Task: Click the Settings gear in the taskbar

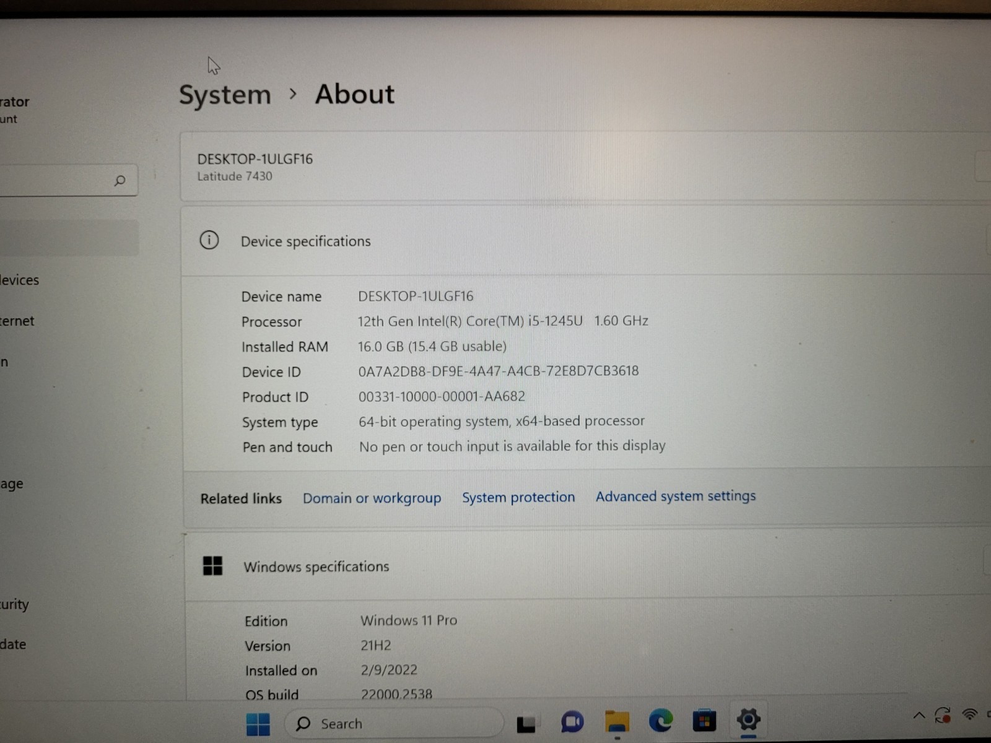Action: (x=748, y=719)
